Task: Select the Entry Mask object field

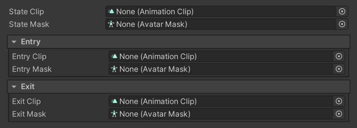Action: tap(227, 69)
